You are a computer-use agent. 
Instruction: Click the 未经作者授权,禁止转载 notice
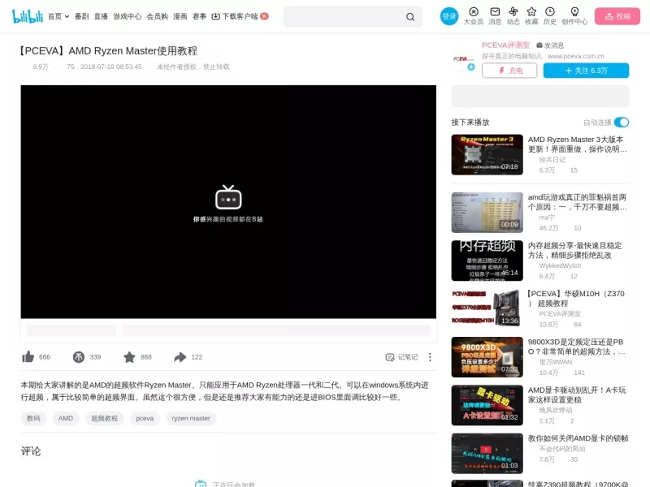[x=193, y=67]
